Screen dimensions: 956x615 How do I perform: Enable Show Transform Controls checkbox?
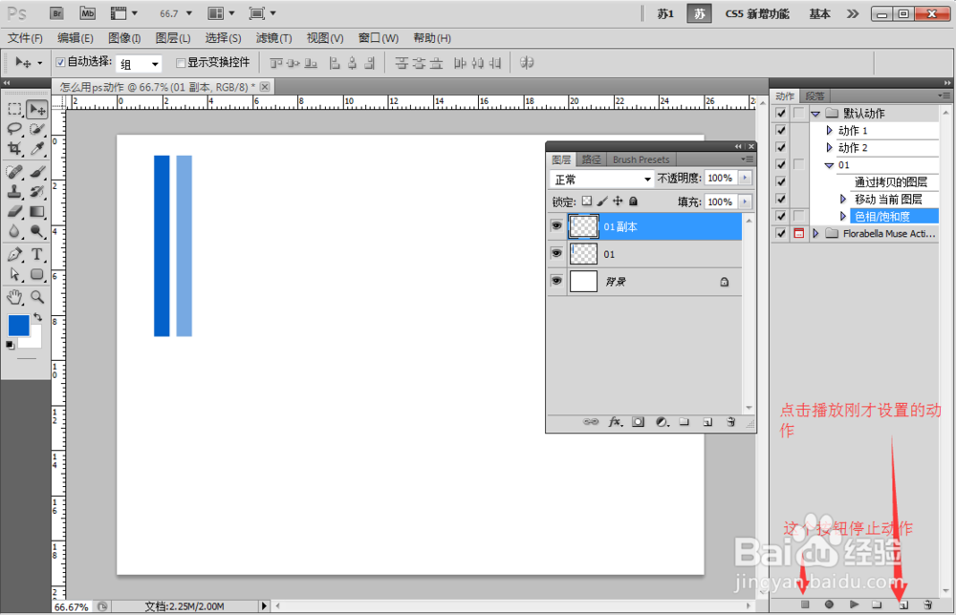(x=181, y=63)
